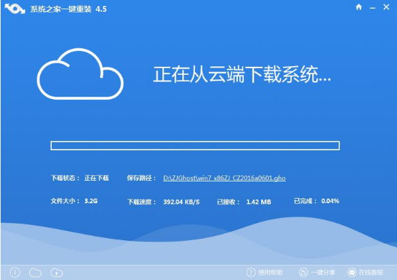Click the cloud with lightning bolt icon

(57, 273)
